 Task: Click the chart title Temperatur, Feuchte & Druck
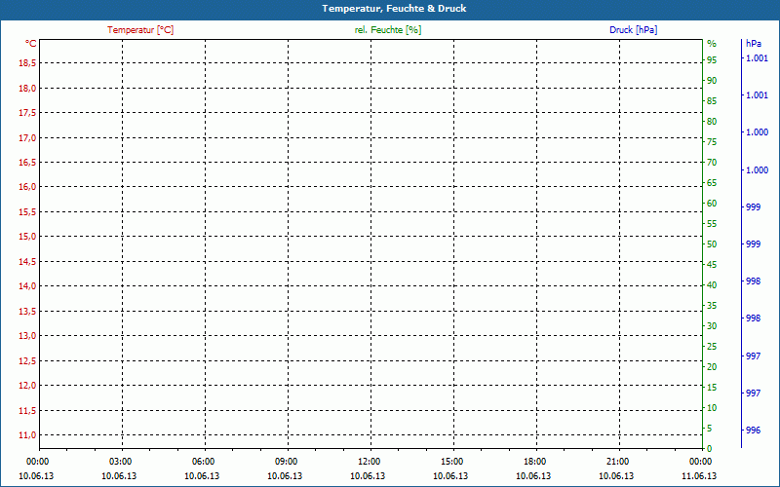[394, 9]
